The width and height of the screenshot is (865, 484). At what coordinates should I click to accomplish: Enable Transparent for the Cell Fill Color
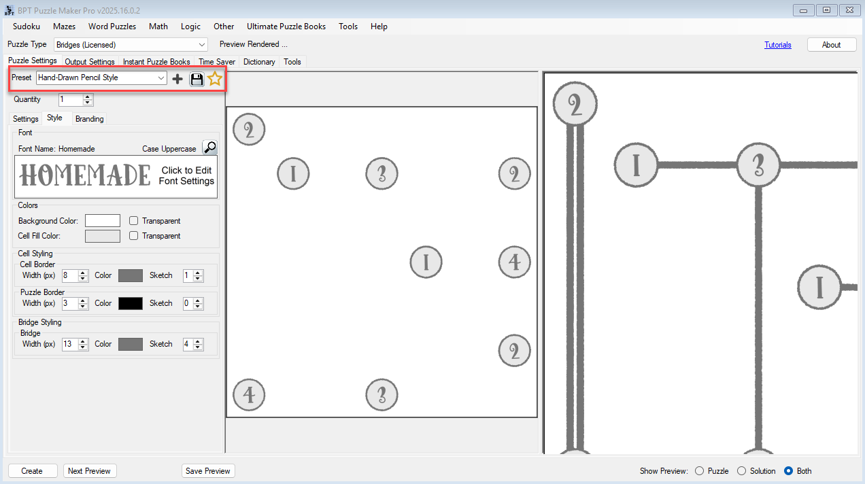[133, 235]
